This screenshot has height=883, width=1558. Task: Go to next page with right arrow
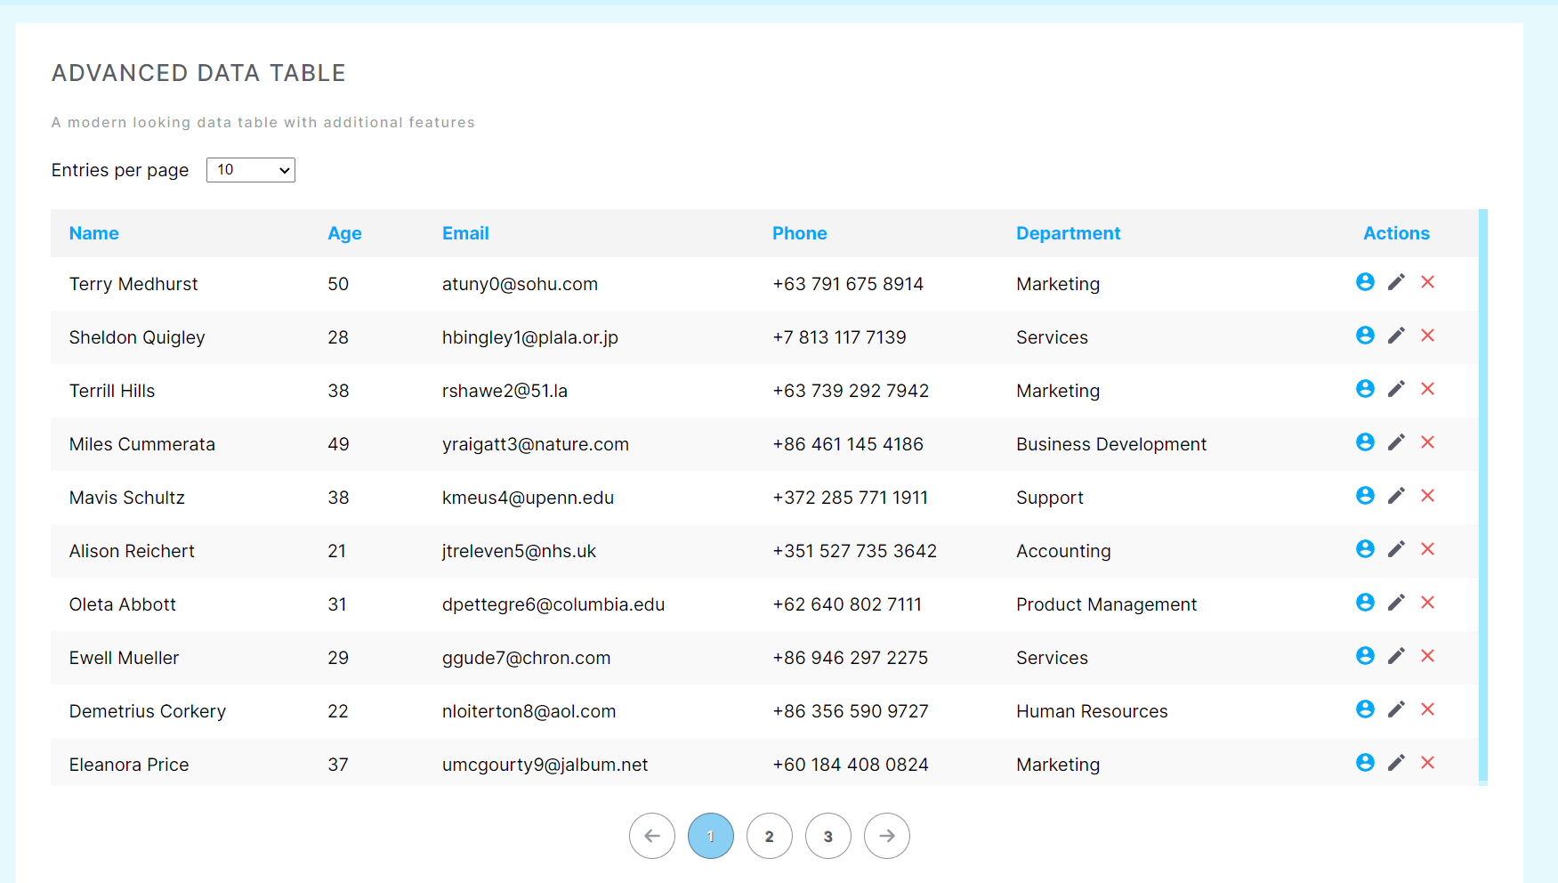(x=886, y=836)
